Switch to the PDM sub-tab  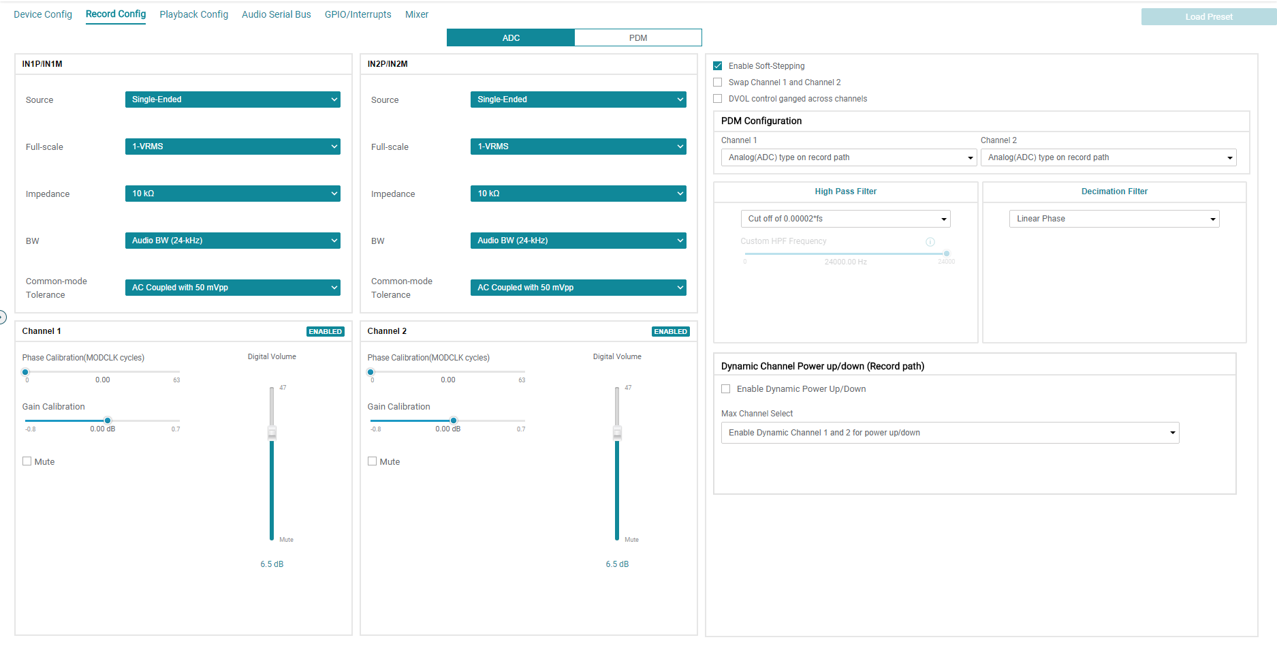point(638,37)
